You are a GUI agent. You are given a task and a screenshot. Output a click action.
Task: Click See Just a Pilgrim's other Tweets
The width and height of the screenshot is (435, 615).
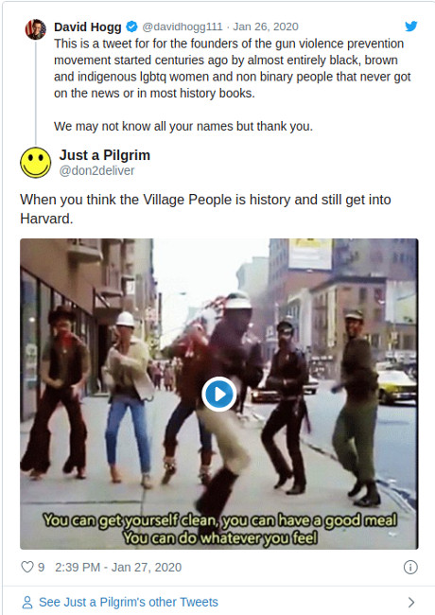click(x=129, y=602)
